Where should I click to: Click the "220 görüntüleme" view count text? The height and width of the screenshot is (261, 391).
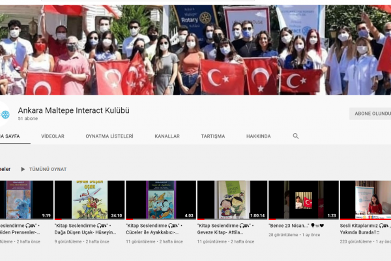coord(356,242)
